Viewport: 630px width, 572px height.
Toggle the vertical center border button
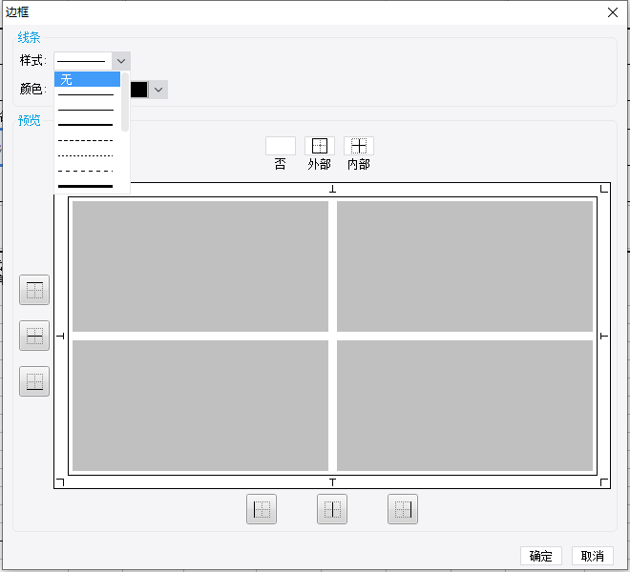pos(332,509)
